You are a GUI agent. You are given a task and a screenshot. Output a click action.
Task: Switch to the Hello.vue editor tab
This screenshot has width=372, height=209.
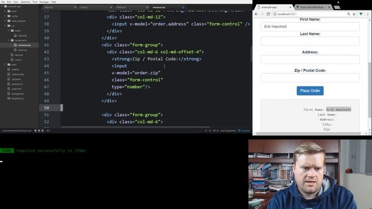coord(132,8)
